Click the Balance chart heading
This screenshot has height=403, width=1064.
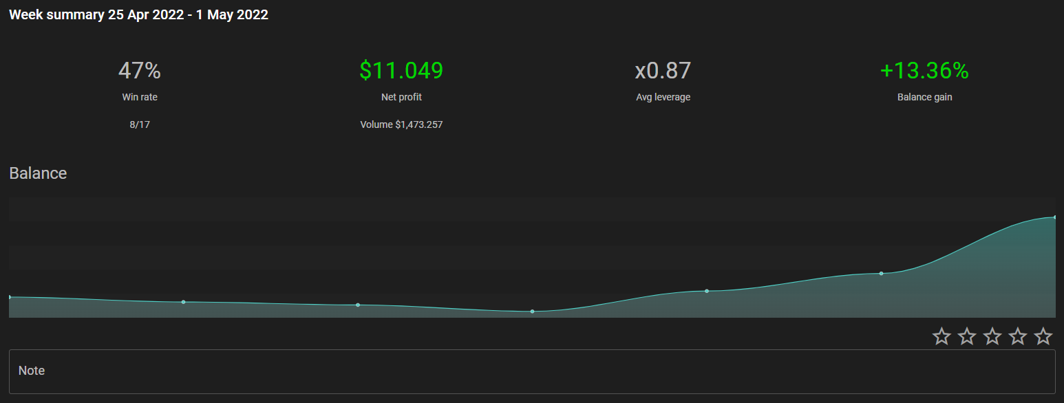point(38,173)
